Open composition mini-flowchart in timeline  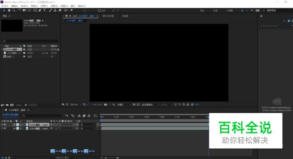(66, 116)
